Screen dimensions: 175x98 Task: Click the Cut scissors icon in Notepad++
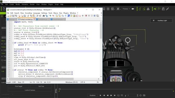coord(28,16)
